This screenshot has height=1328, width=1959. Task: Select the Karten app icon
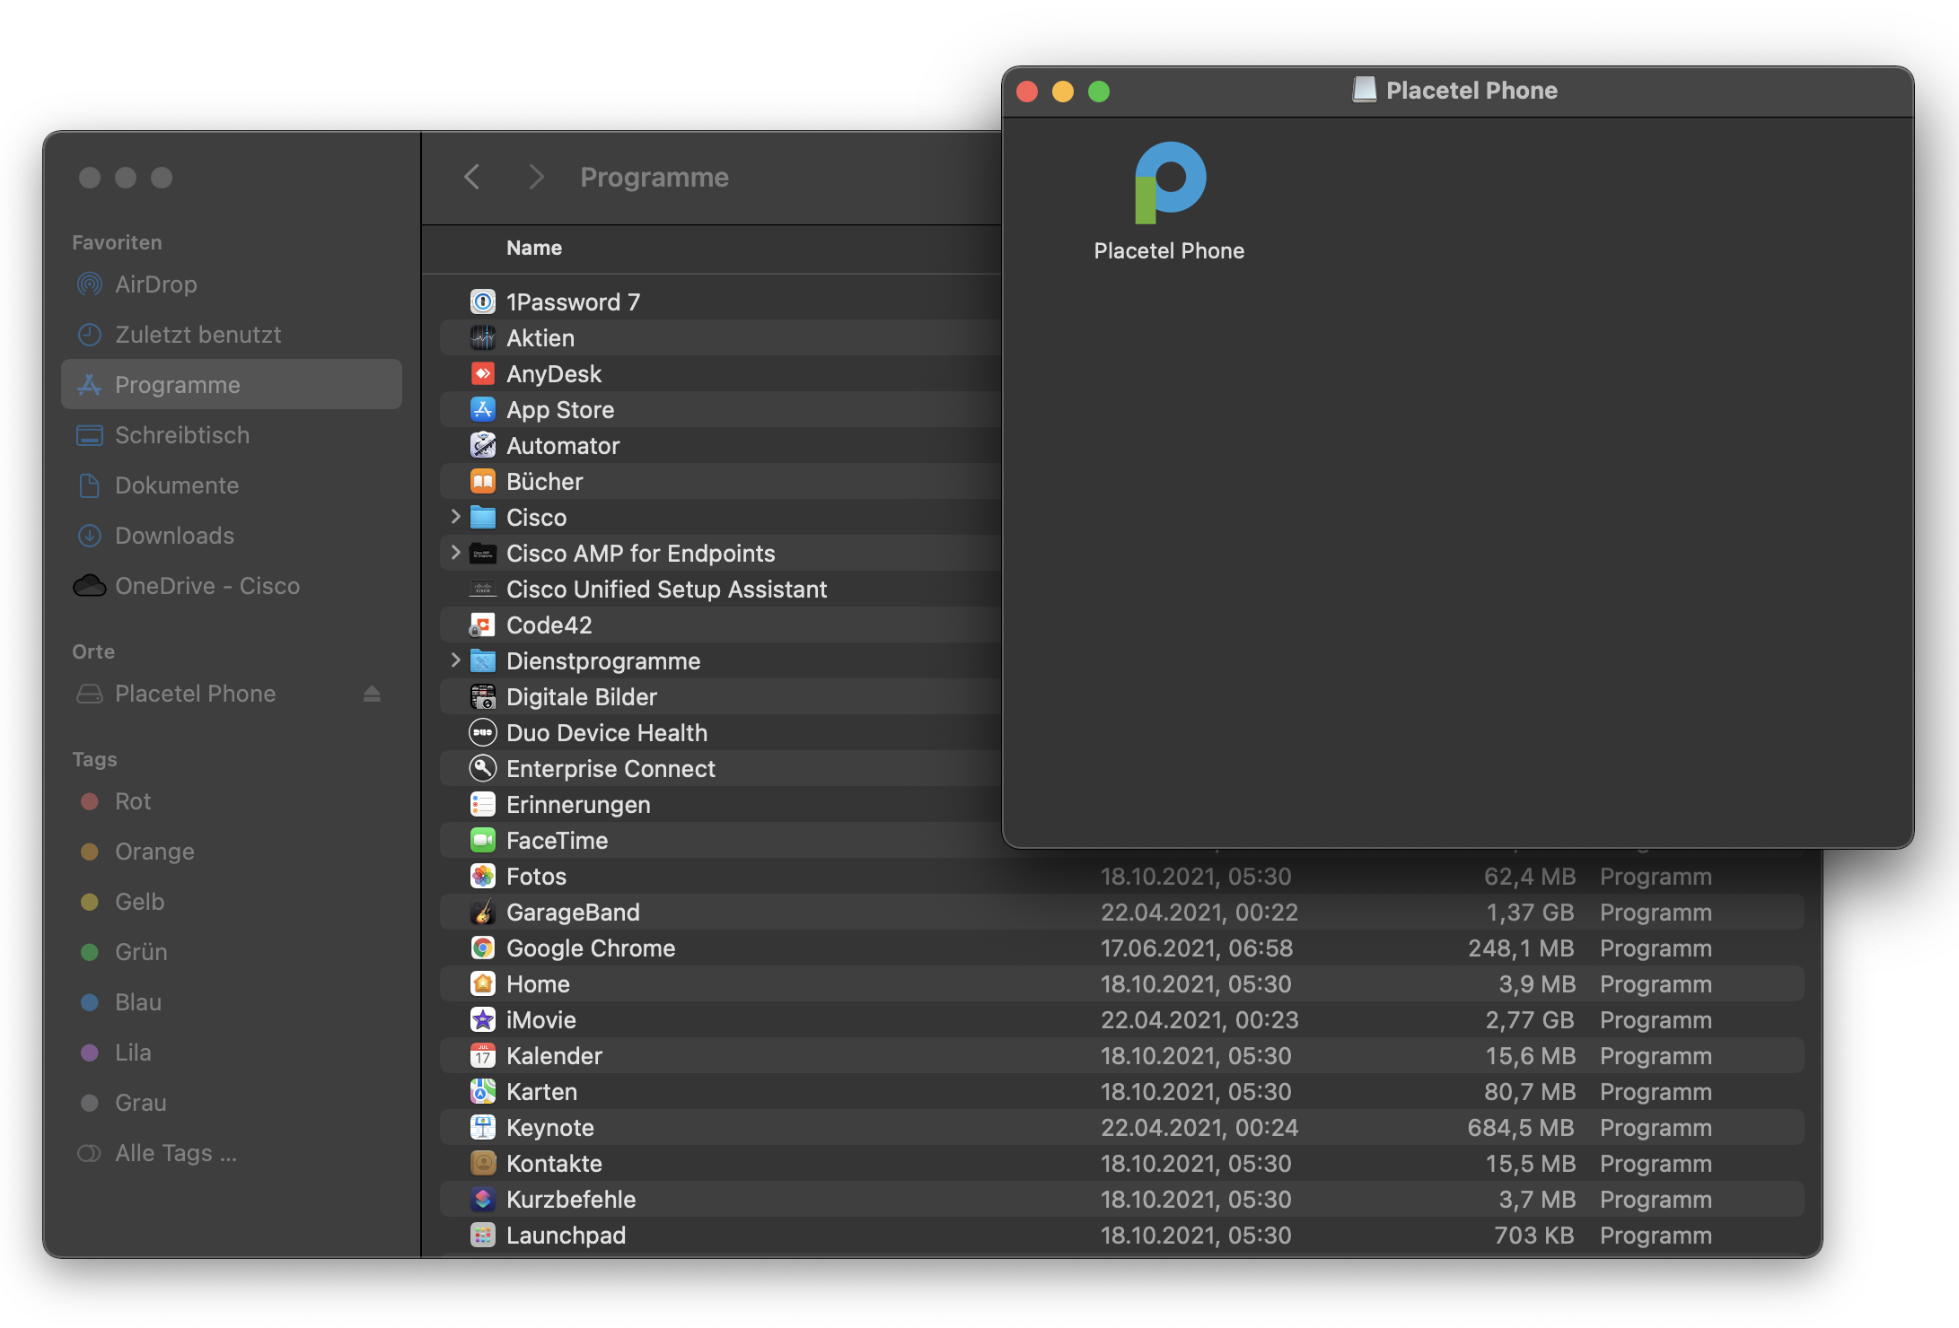pyautogui.click(x=483, y=1091)
